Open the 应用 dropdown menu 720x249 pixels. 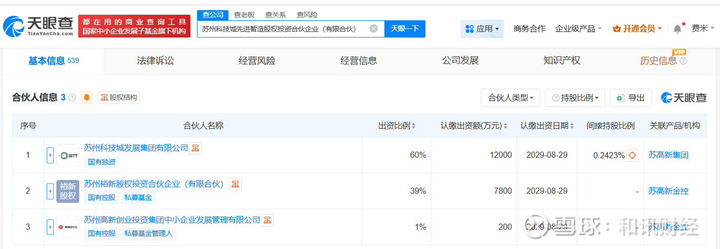tap(482, 29)
